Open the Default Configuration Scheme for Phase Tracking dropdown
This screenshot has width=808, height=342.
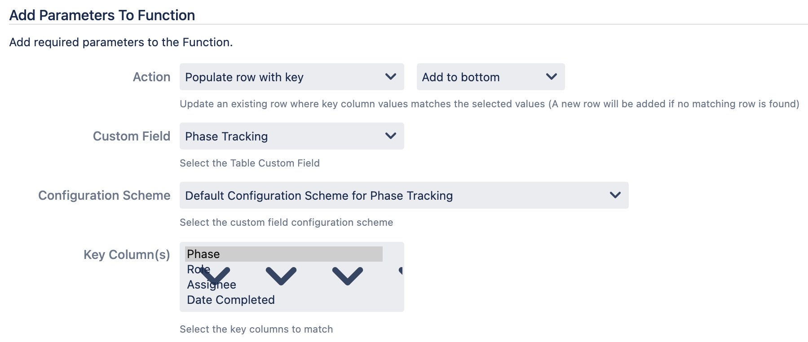[x=395, y=195]
